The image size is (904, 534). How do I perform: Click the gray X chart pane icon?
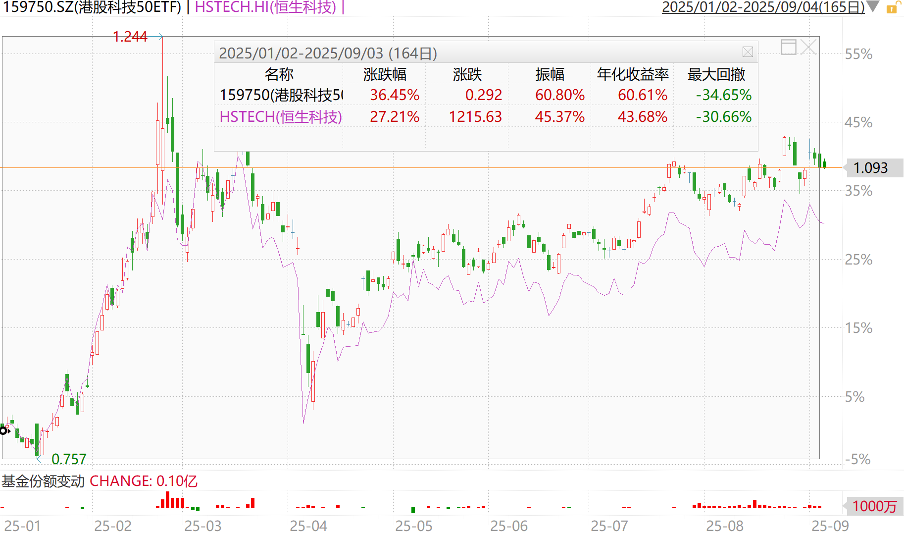click(808, 47)
